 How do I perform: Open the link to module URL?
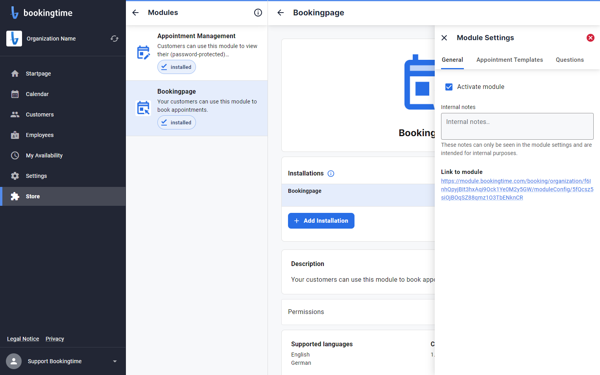[517, 189]
